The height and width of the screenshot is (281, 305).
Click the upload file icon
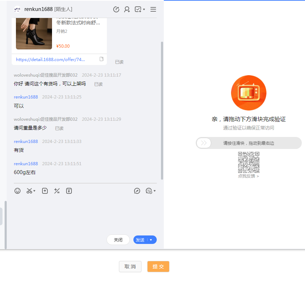coord(45,191)
